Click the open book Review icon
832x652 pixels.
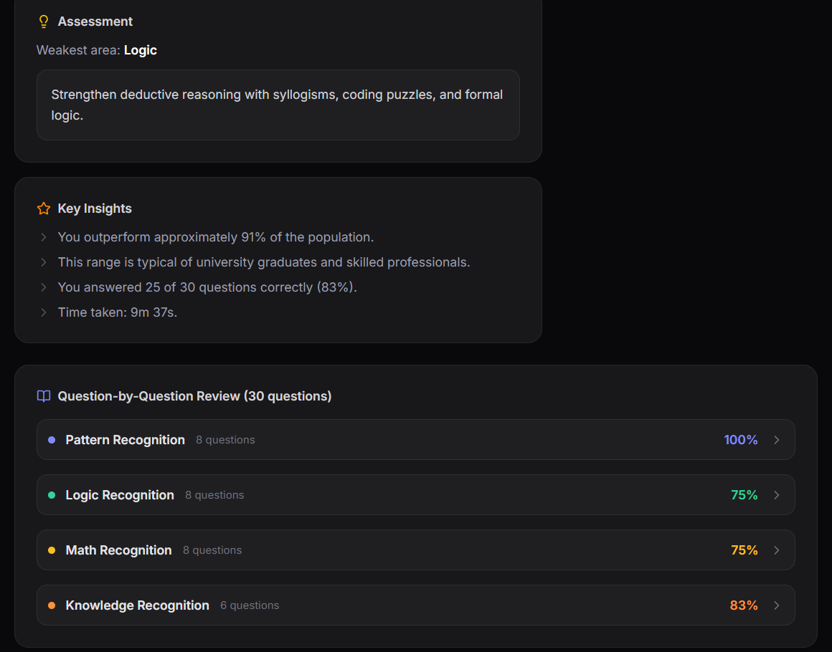43,395
